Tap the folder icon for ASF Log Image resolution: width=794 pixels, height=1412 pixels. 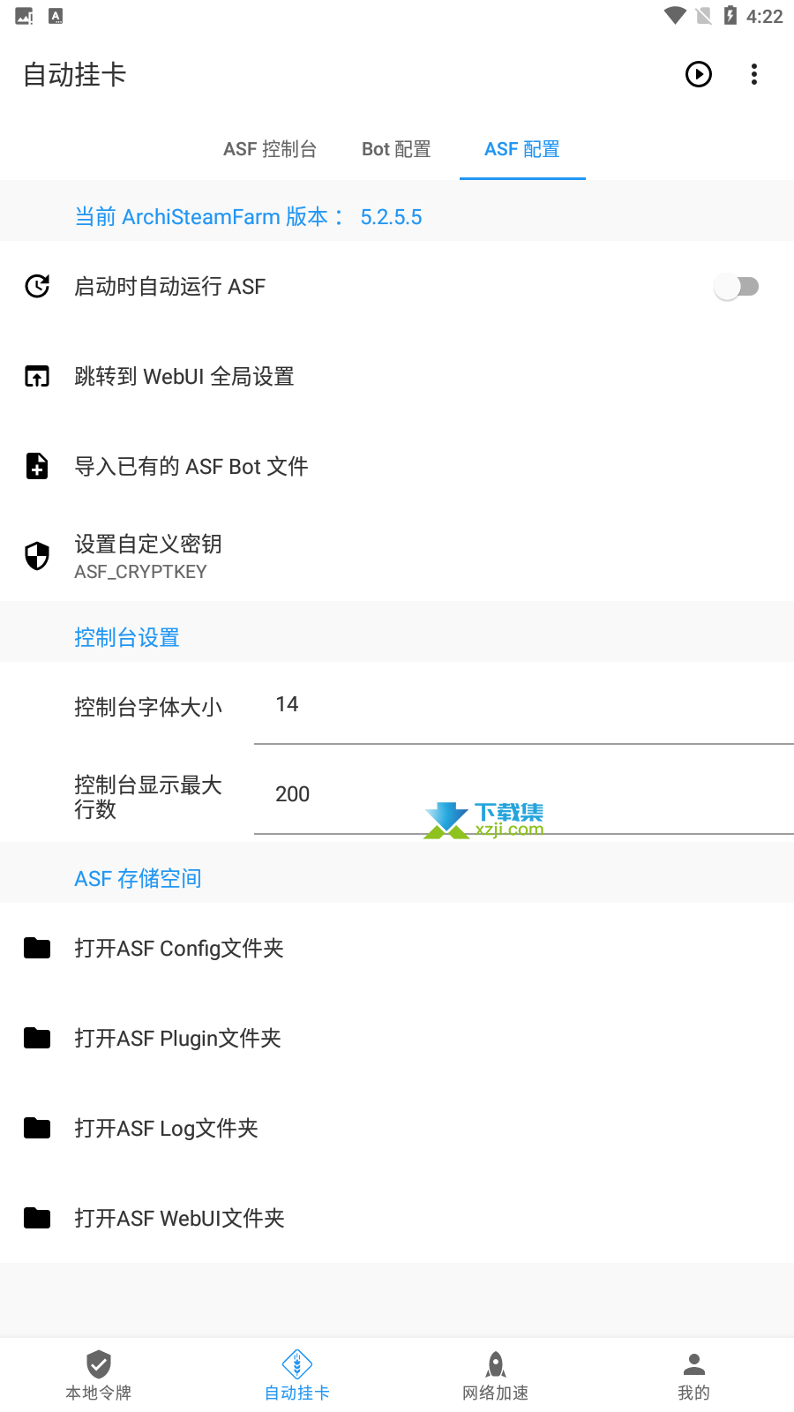tap(37, 1128)
